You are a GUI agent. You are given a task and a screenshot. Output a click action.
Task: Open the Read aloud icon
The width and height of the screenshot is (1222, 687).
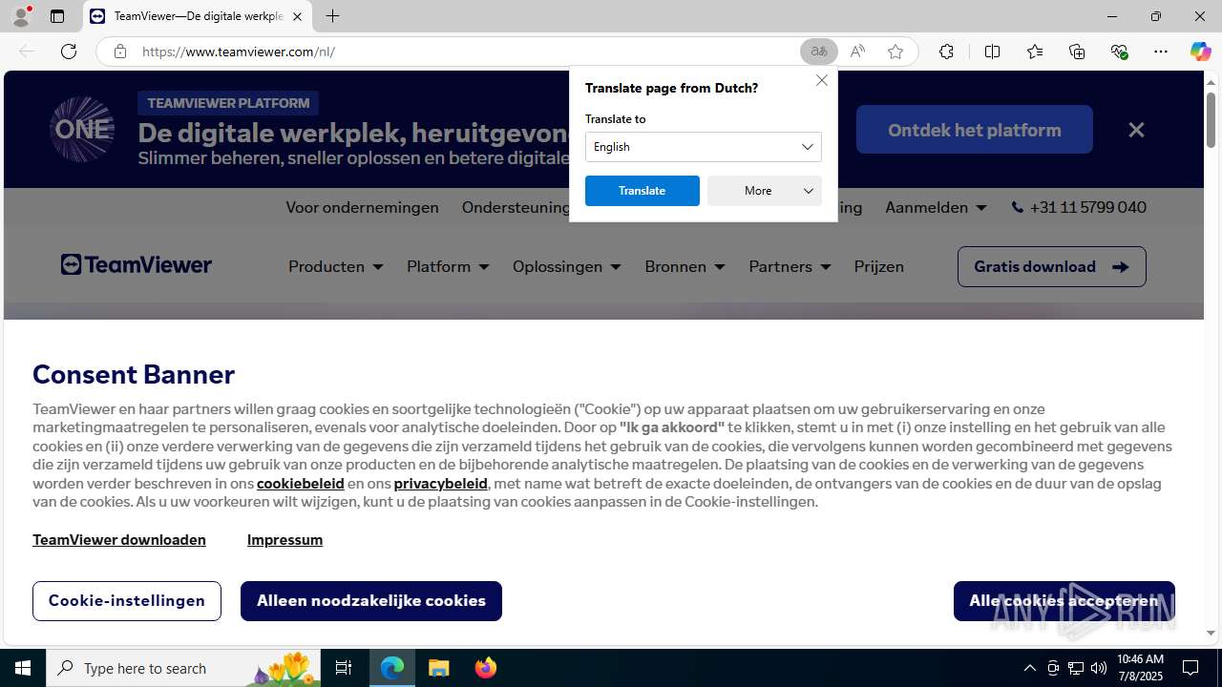point(857,52)
